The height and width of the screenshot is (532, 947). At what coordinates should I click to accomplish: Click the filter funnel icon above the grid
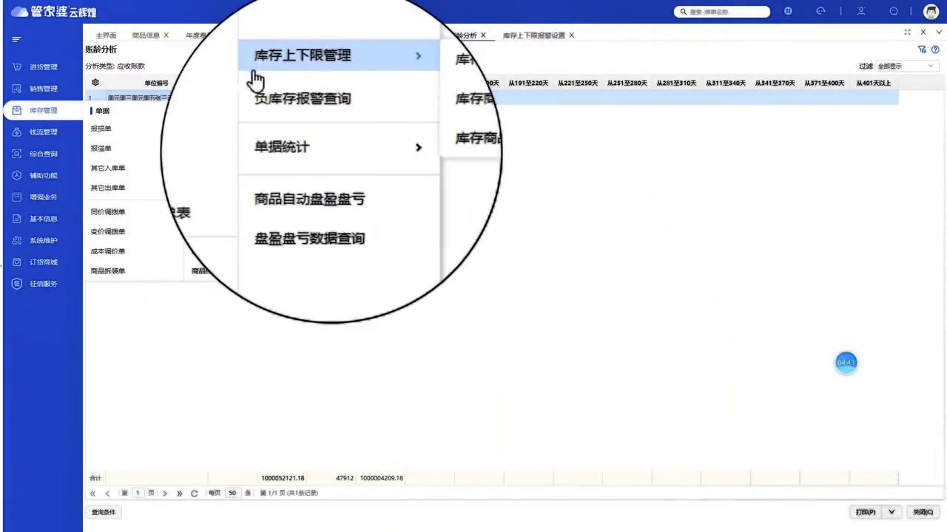click(x=922, y=49)
